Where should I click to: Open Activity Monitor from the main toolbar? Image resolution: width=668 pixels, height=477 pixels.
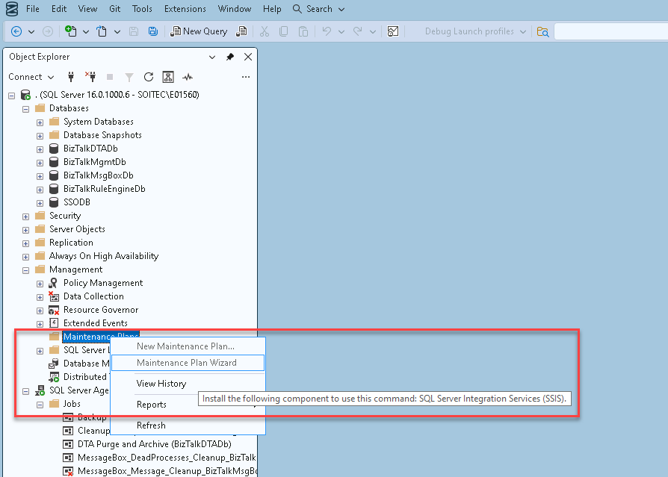pyautogui.click(x=393, y=31)
